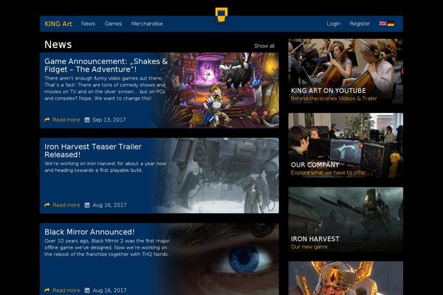The width and height of the screenshot is (443, 295).
Task: Click share arrow icon on Iron Harvest Teaser article
Action: pos(47,205)
